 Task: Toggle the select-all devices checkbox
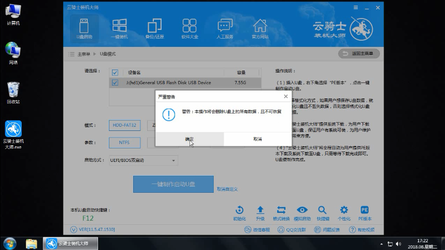click(x=115, y=73)
